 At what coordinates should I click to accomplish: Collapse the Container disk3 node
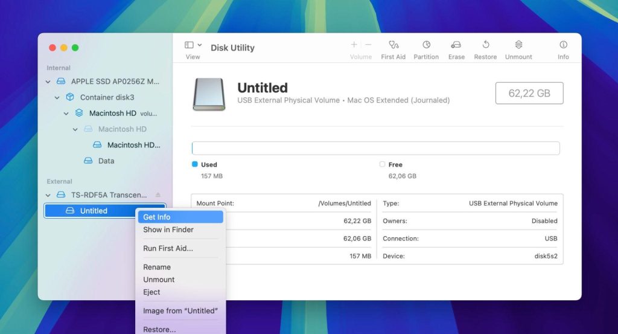coord(57,97)
